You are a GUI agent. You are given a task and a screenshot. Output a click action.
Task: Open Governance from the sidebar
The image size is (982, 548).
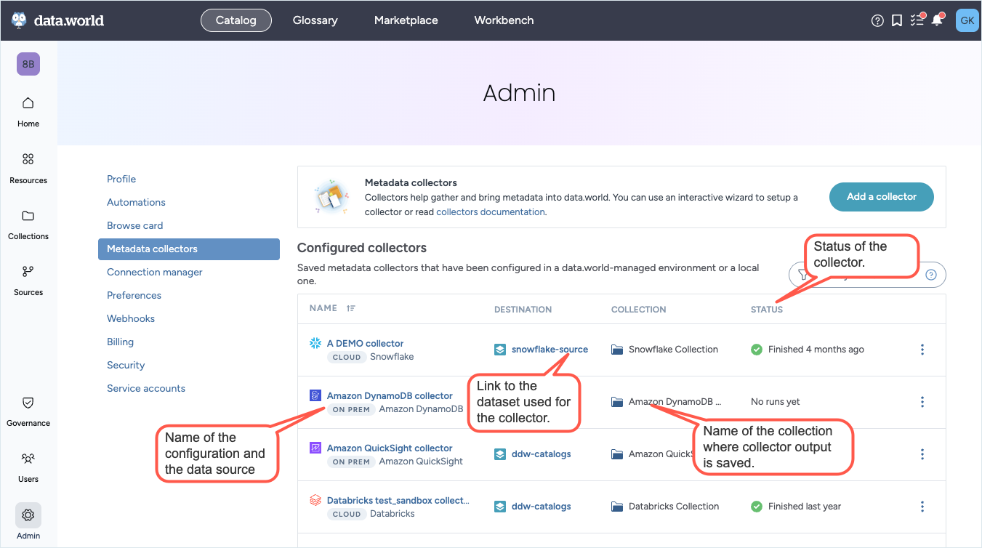(28, 411)
